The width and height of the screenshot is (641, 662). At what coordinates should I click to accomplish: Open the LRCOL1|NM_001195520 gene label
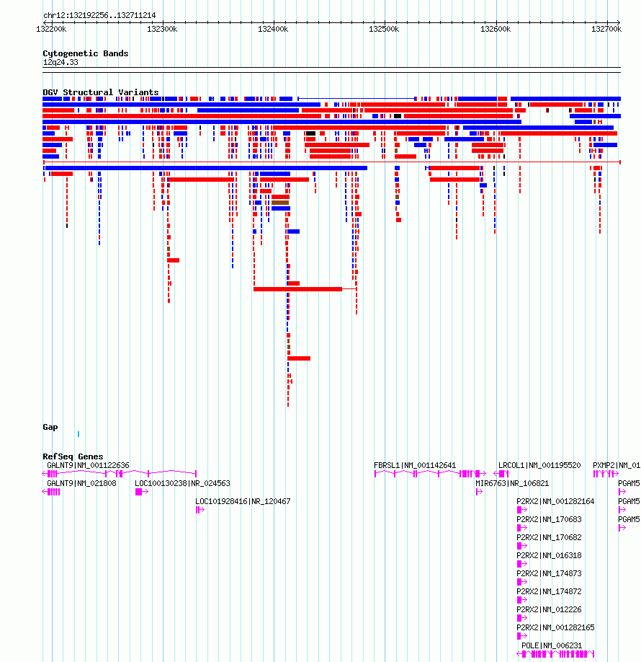[539, 465]
